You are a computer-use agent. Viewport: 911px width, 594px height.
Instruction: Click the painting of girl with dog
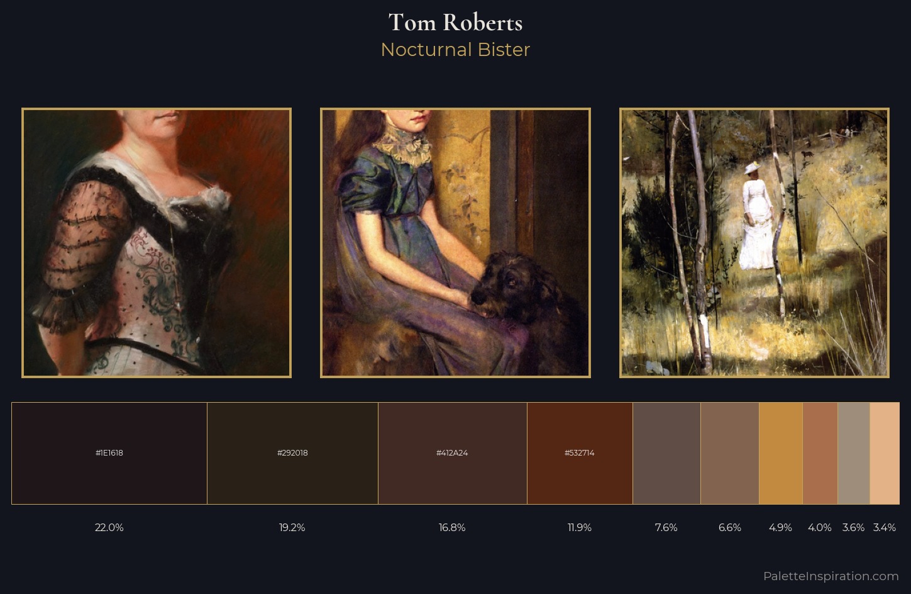click(x=455, y=243)
